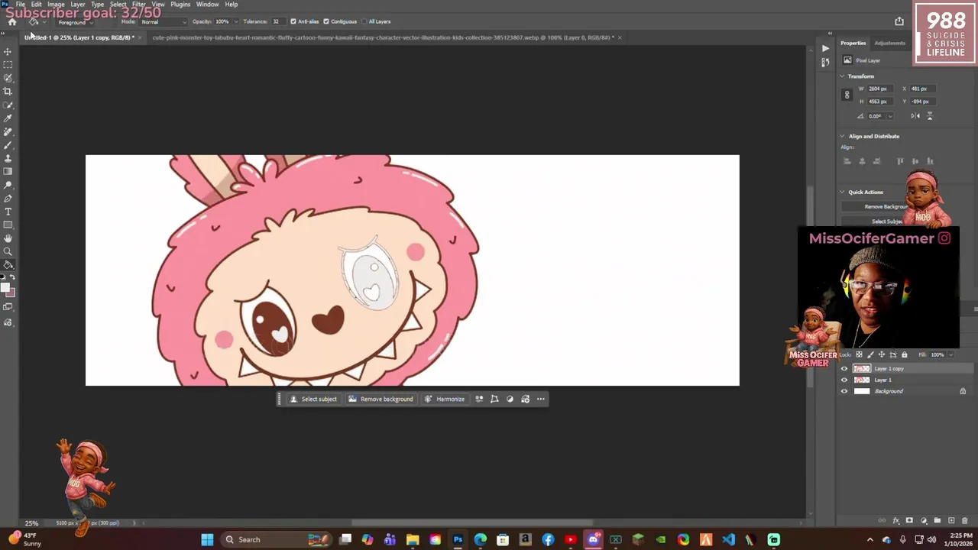Open the layer Fill percentage dropdown
This screenshot has width=978, height=550.
(951, 354)
